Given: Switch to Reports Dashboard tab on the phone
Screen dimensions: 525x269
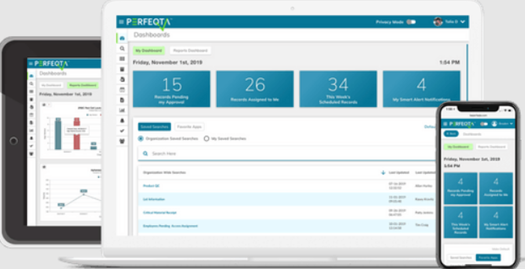Looking at the screenshot, I should pos(491,147).
